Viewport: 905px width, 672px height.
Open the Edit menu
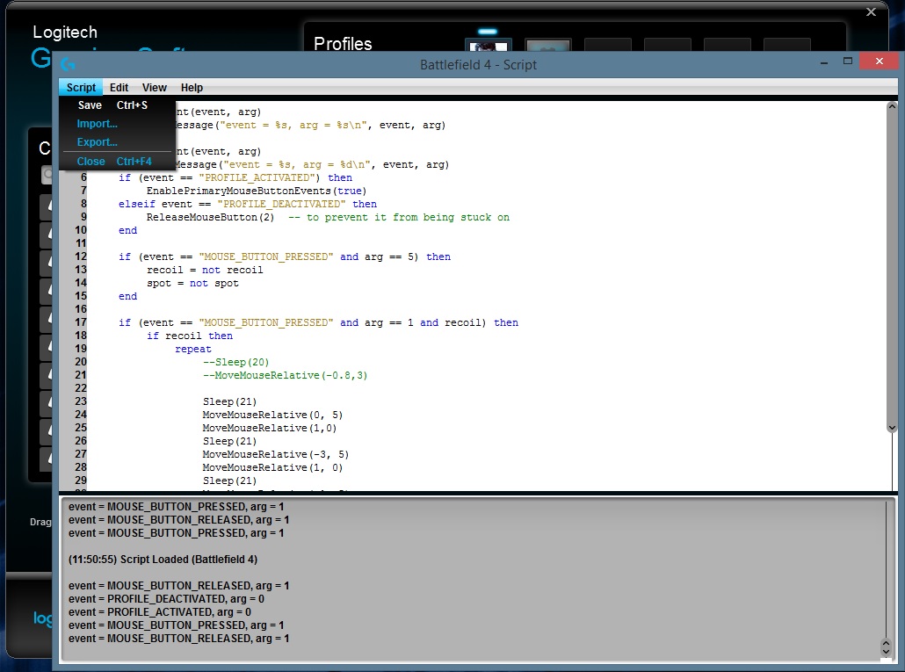(119, 88)
